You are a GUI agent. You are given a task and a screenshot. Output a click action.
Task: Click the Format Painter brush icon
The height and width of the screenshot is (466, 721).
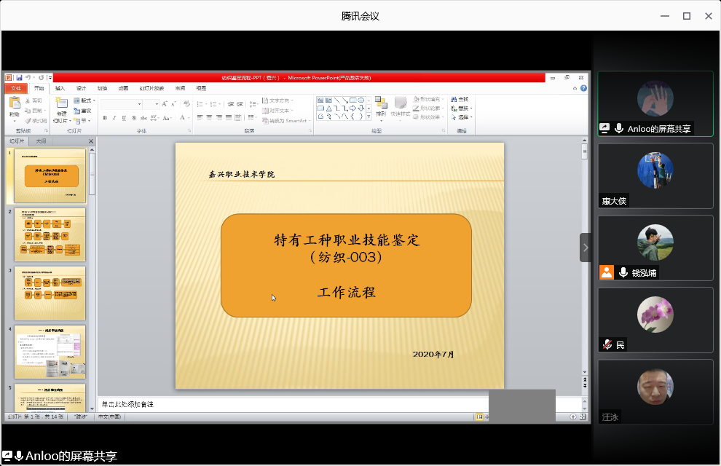28,120
